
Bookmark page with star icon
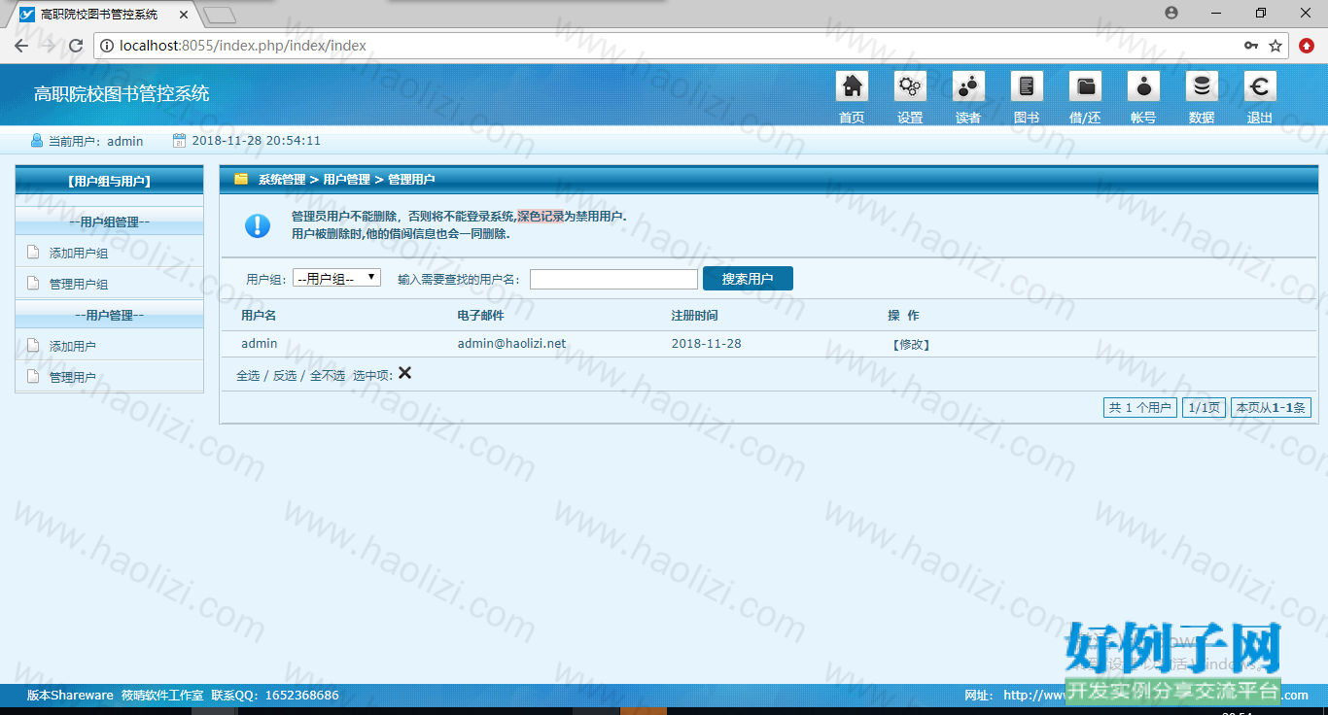(1276, 46)
